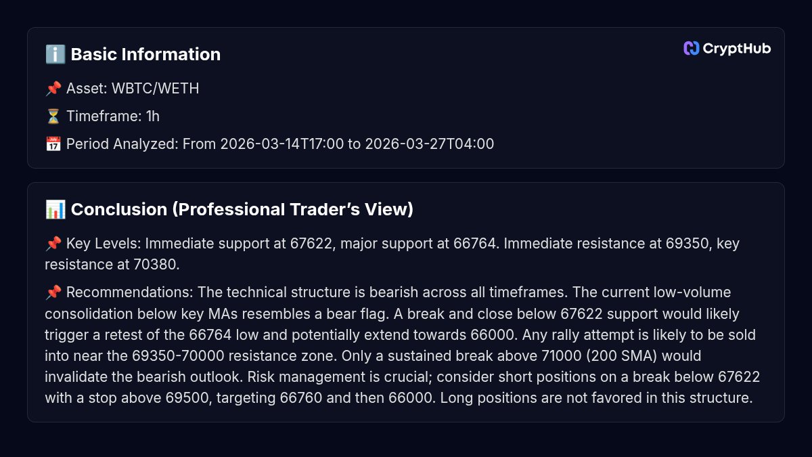Click the pin icon before Key Levels
Image resolution: width=812 pixels, height=457 pixels.
coord(53,244)
